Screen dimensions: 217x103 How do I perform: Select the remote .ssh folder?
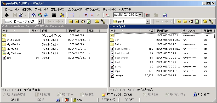click(x=115, y=40)
